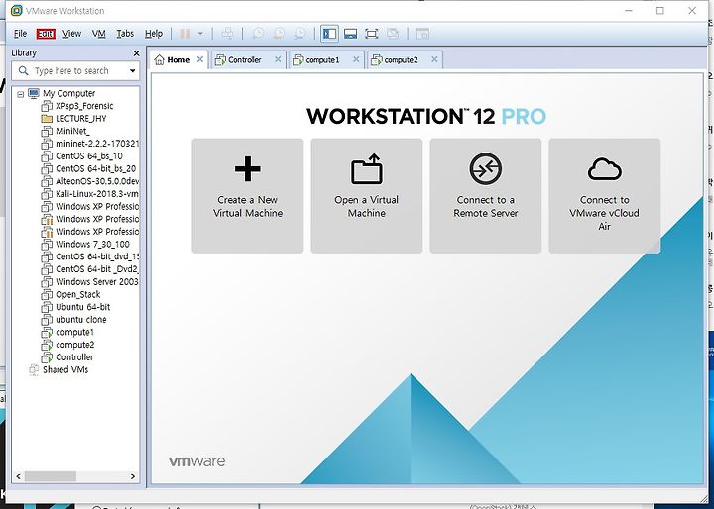
Task: Click the Open a Virtual Machine tile
Action: [367, 196]
